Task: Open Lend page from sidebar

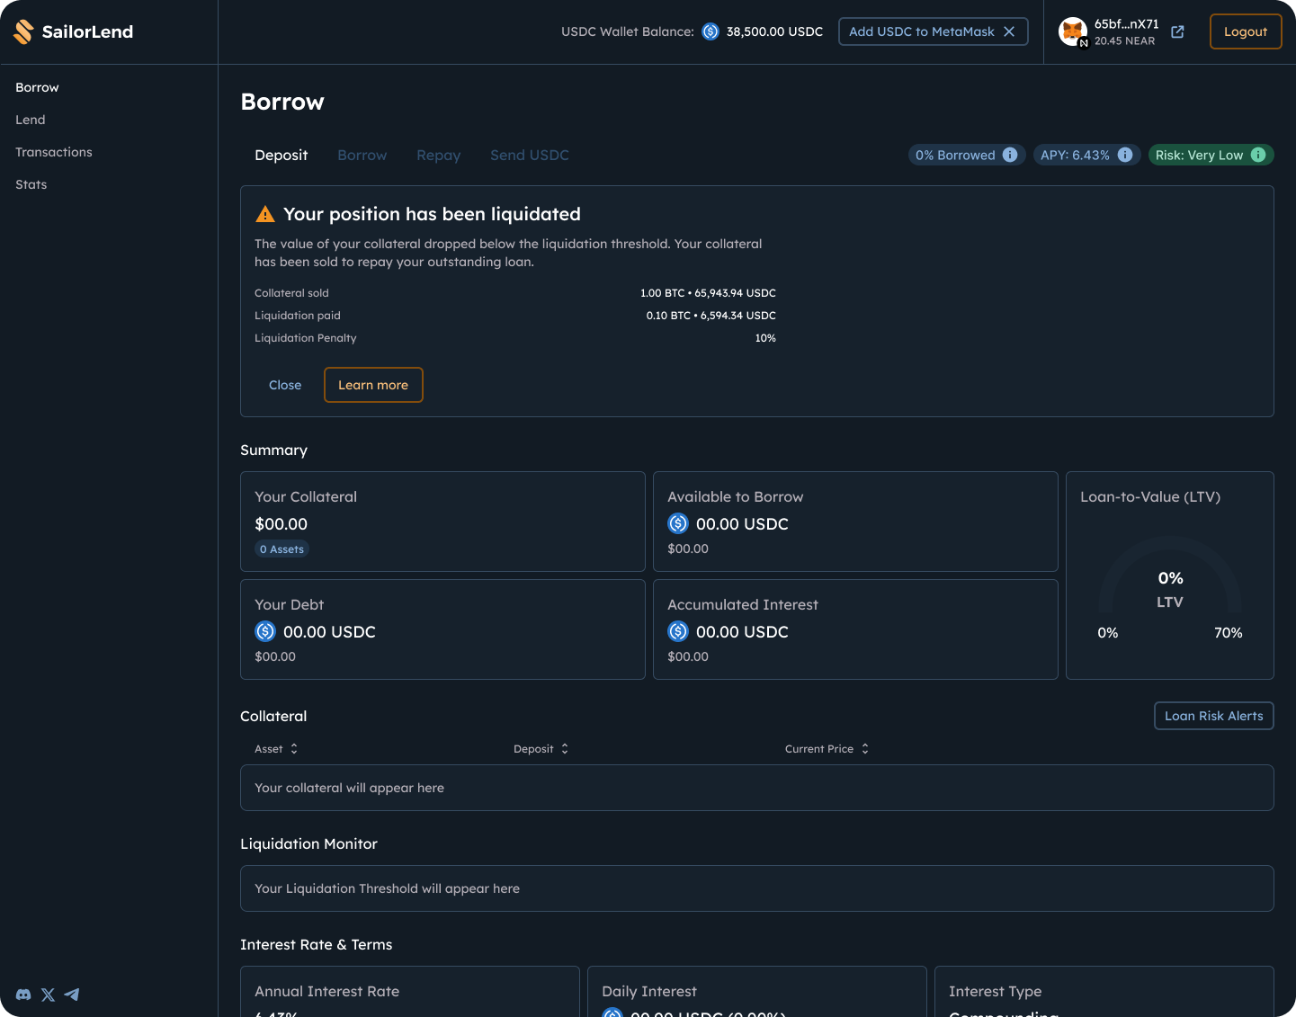Action: click(31, 120)
